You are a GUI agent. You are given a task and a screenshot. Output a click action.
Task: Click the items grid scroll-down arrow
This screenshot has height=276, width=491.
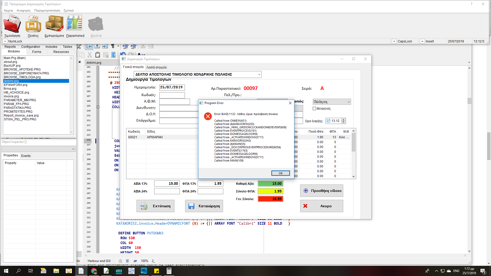tap(353, 176)
